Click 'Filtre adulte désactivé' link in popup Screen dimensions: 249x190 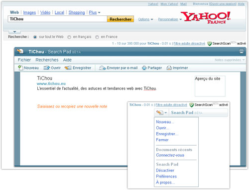tap(171, 105)
